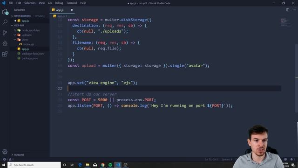The height and width of the screenshot is (168, 298).
Task: Open app.js under Open Editors
Action: 25,21
